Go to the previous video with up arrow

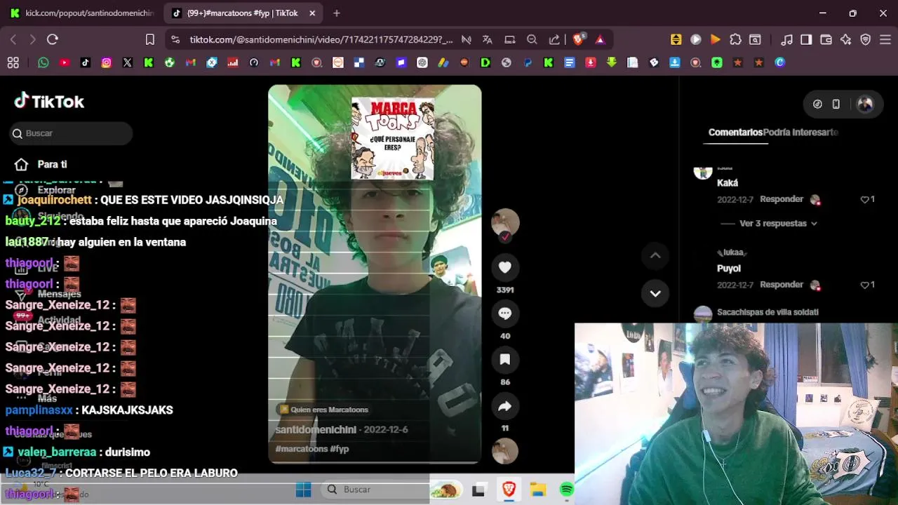[x=655, y=256]
